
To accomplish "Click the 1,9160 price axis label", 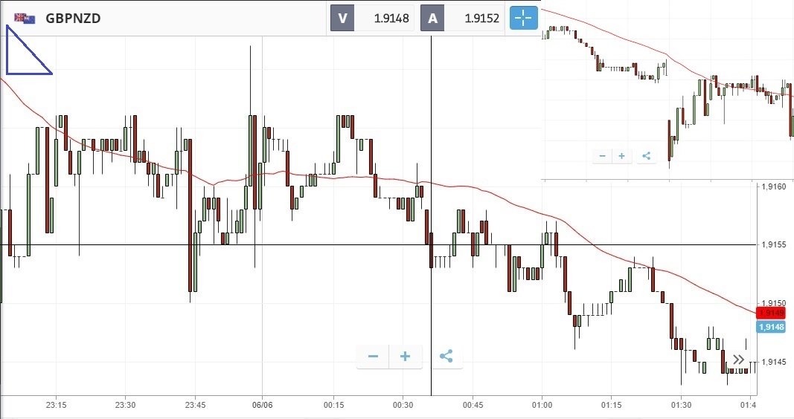I will (x=775, y=186).
